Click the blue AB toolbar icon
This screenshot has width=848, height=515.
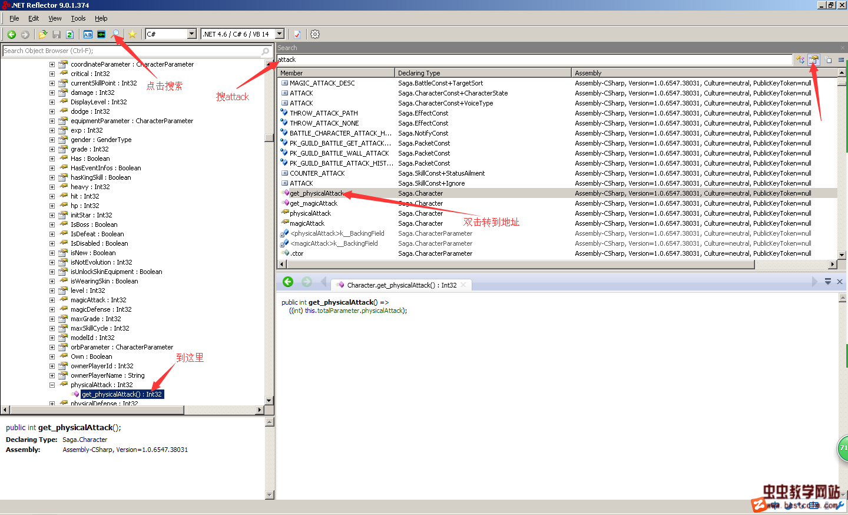[x=88, y=34]
